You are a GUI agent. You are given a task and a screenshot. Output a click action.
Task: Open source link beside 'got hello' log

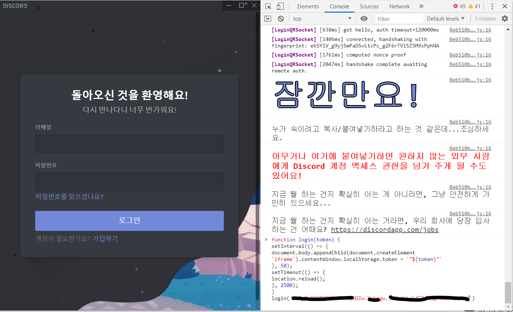tap(470, 30)
